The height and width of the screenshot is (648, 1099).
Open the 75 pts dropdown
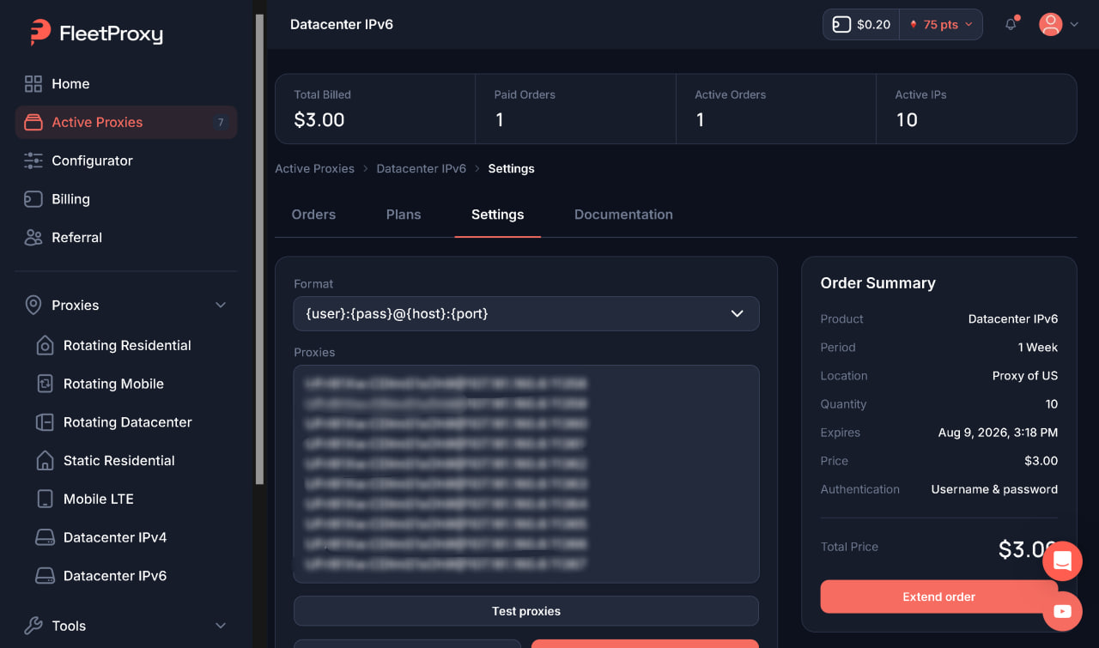click(941, 25)
